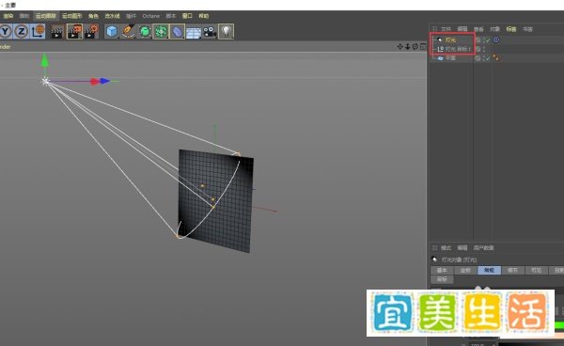Open Object Manager 文件 menu

(x=446, y=29)
